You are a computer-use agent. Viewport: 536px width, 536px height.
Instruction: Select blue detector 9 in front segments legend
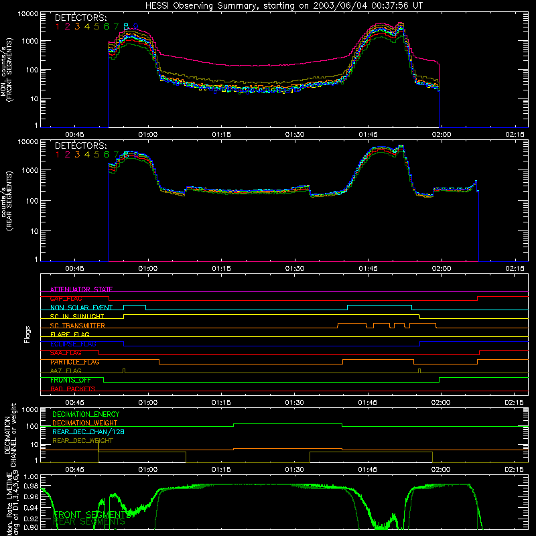pyautogui.click(x=136, y=27)
